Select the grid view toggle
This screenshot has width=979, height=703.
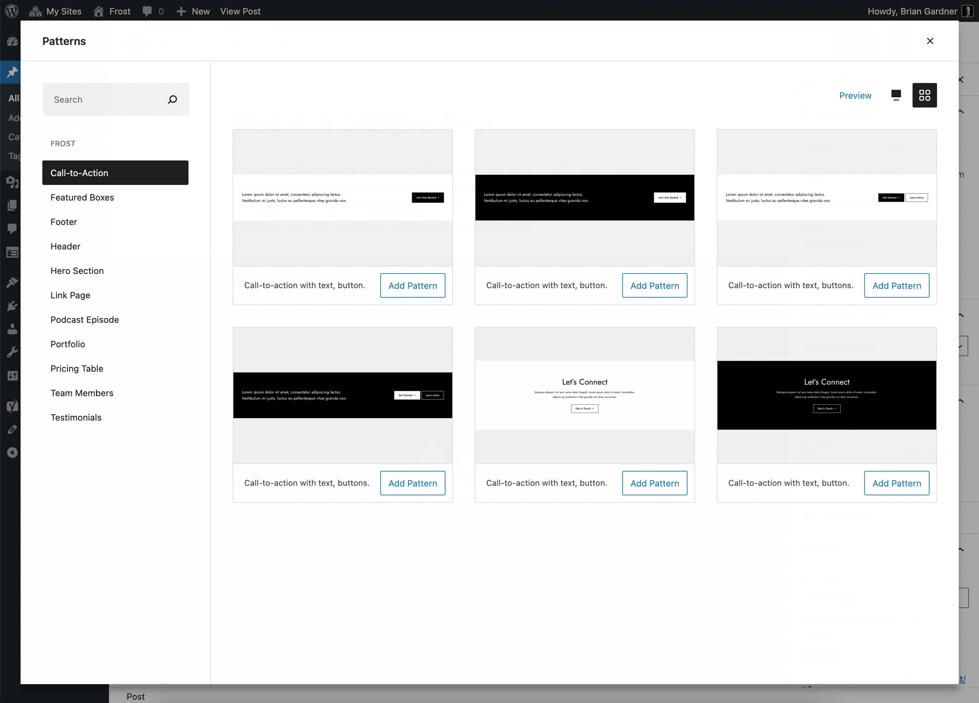pos(925,95)
